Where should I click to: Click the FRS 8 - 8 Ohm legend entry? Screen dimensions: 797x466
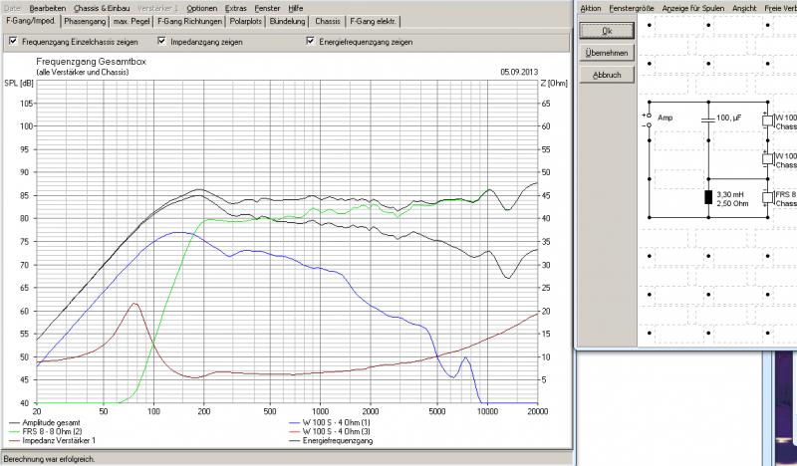(50, 431)
